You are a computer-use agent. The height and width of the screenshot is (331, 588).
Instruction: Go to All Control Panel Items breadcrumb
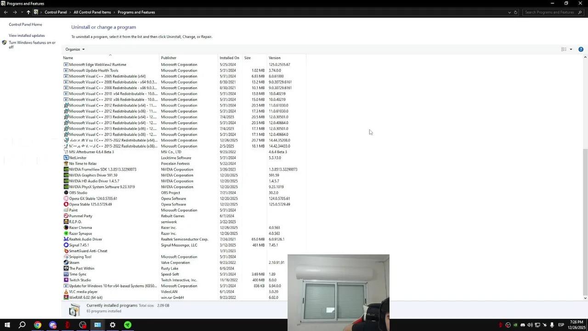pos(92,12)
